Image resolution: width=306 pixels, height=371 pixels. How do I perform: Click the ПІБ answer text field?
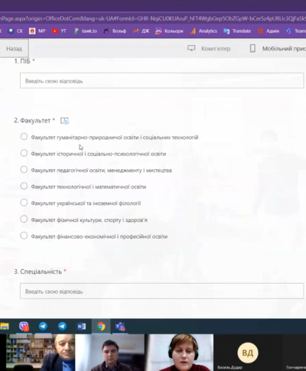[162, 80]
